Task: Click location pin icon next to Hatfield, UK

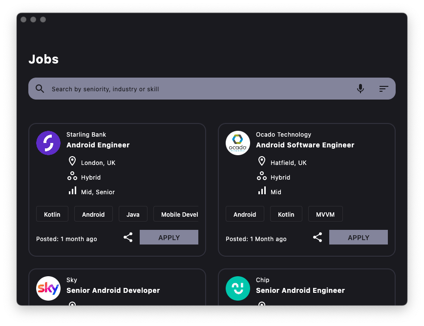Action: [262, 161]
